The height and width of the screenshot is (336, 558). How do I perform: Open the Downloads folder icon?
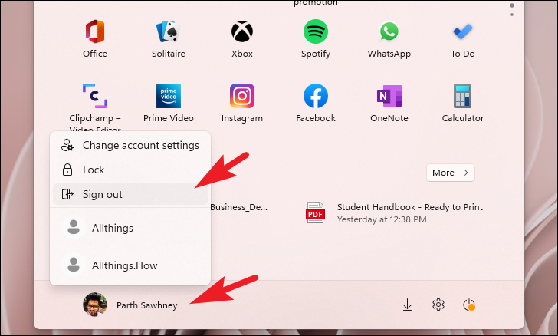point(408,305)
